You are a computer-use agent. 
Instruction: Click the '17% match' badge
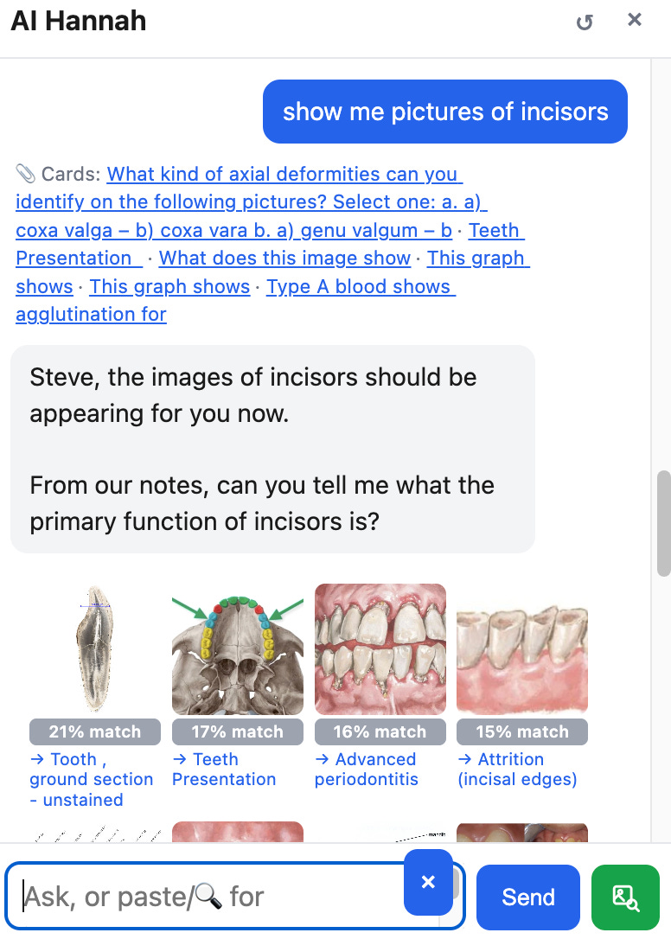click(237, 731)
